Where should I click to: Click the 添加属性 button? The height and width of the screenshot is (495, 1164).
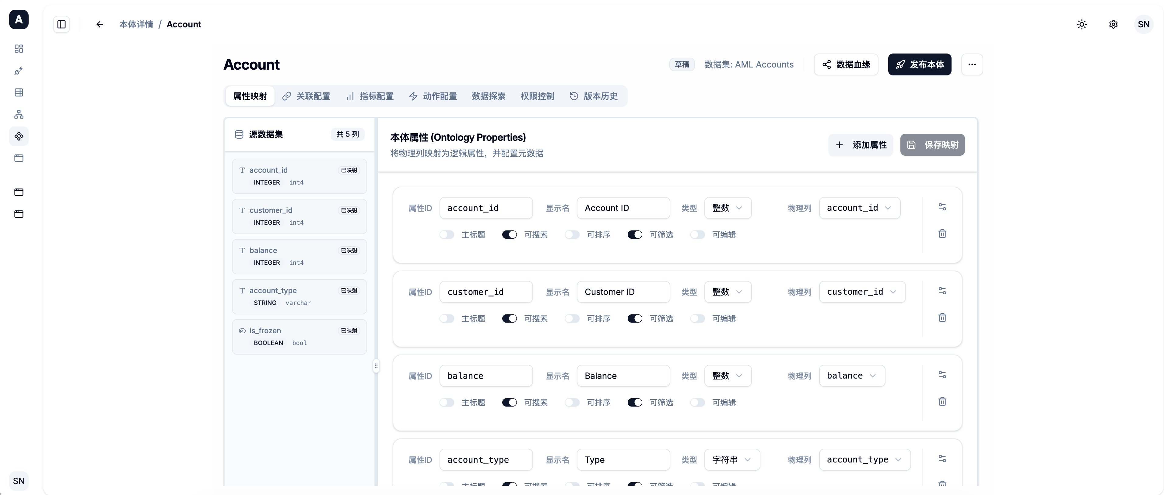(x=860, y=145)
